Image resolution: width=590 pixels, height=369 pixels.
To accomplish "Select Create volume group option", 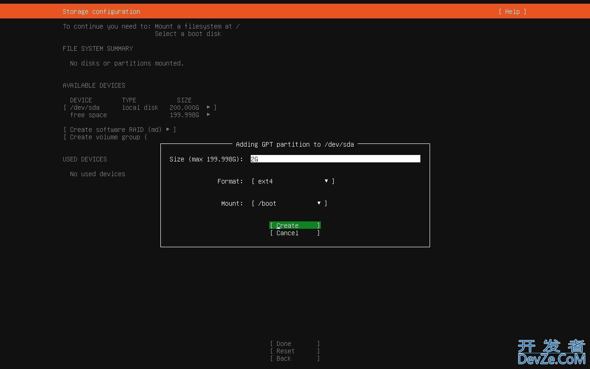I will pos(105,137).
